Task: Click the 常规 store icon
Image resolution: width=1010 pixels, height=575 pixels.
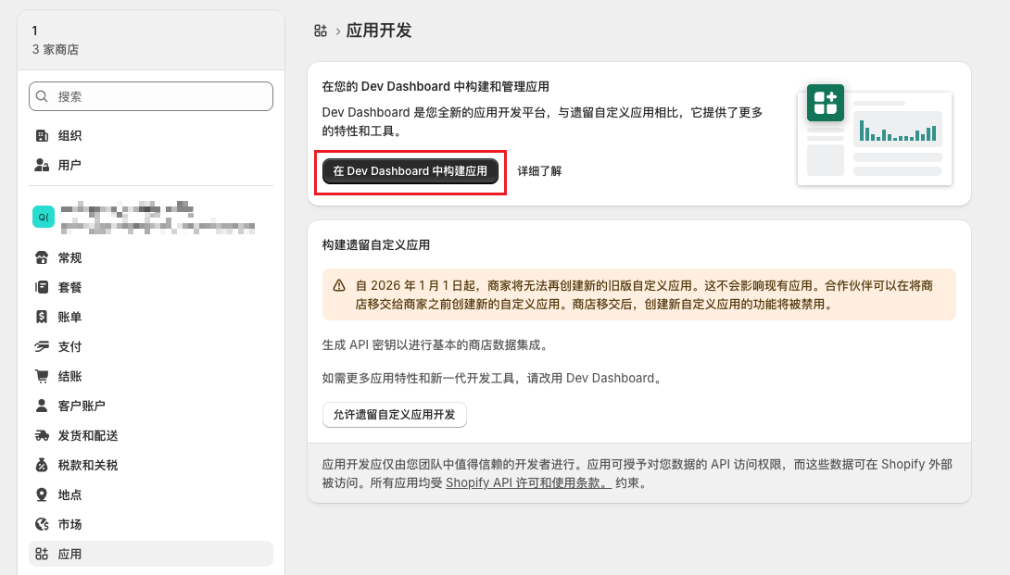Action: 42,257
